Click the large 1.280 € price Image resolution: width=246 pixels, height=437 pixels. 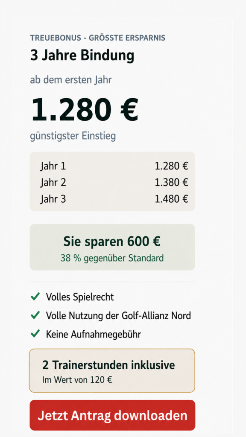[x=85, y=110]
